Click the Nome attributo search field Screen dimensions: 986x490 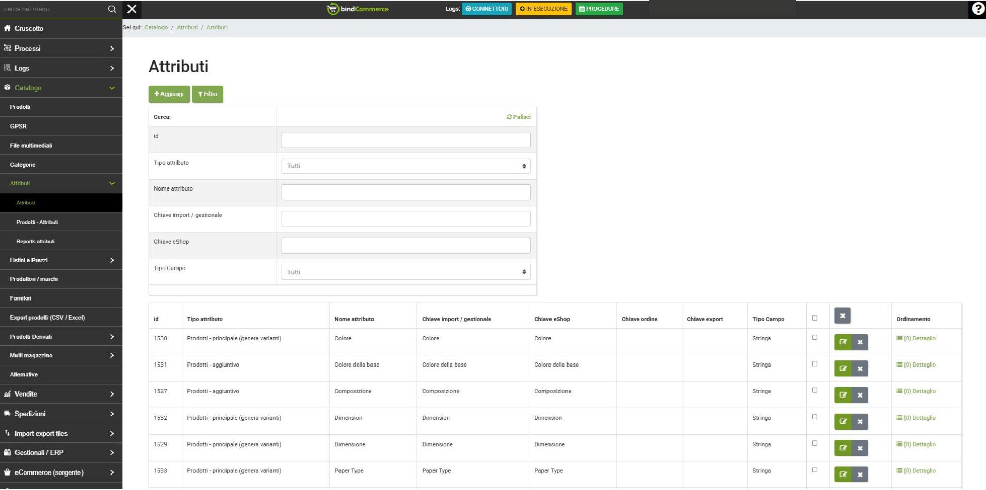[x=406, y=193]
